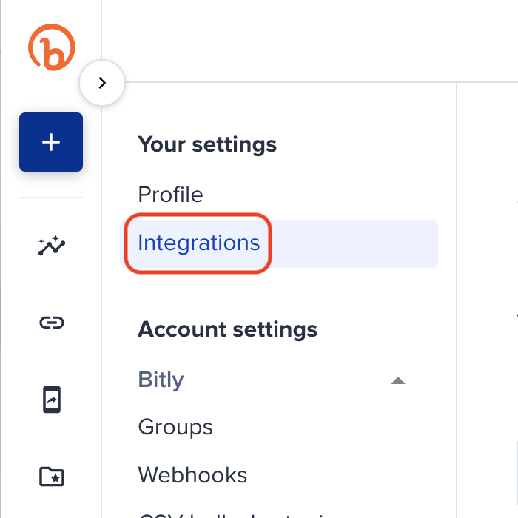Open the Link-in-bio phone icon
Screen dimensions: 518x518
52,400
